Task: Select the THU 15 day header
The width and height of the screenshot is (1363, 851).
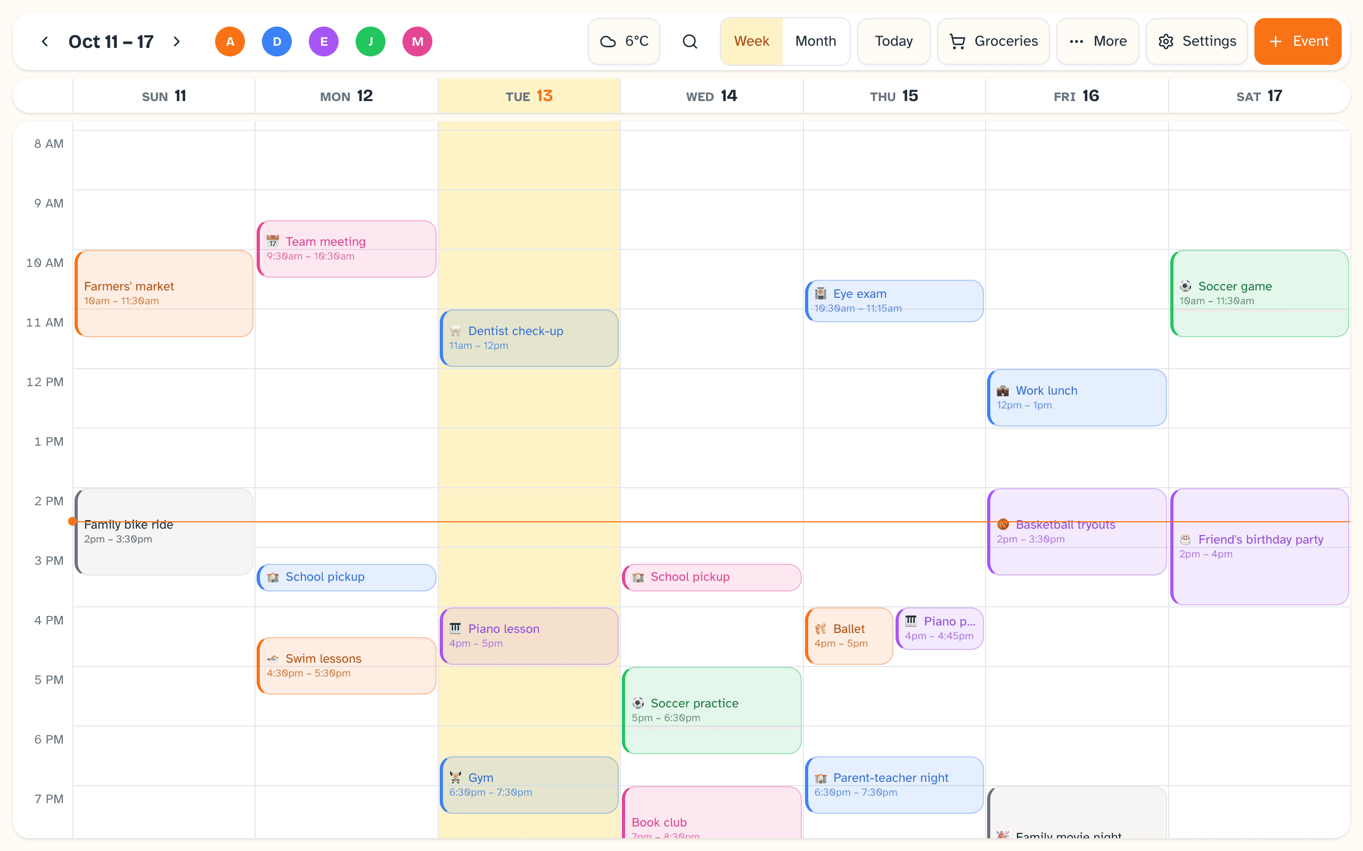Action: point(894,96)
